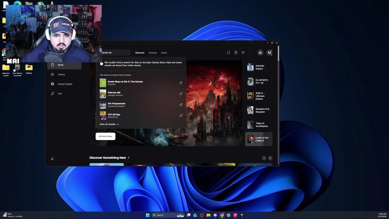
Task: Click the gift box icon in header
Action: point(236,53)
